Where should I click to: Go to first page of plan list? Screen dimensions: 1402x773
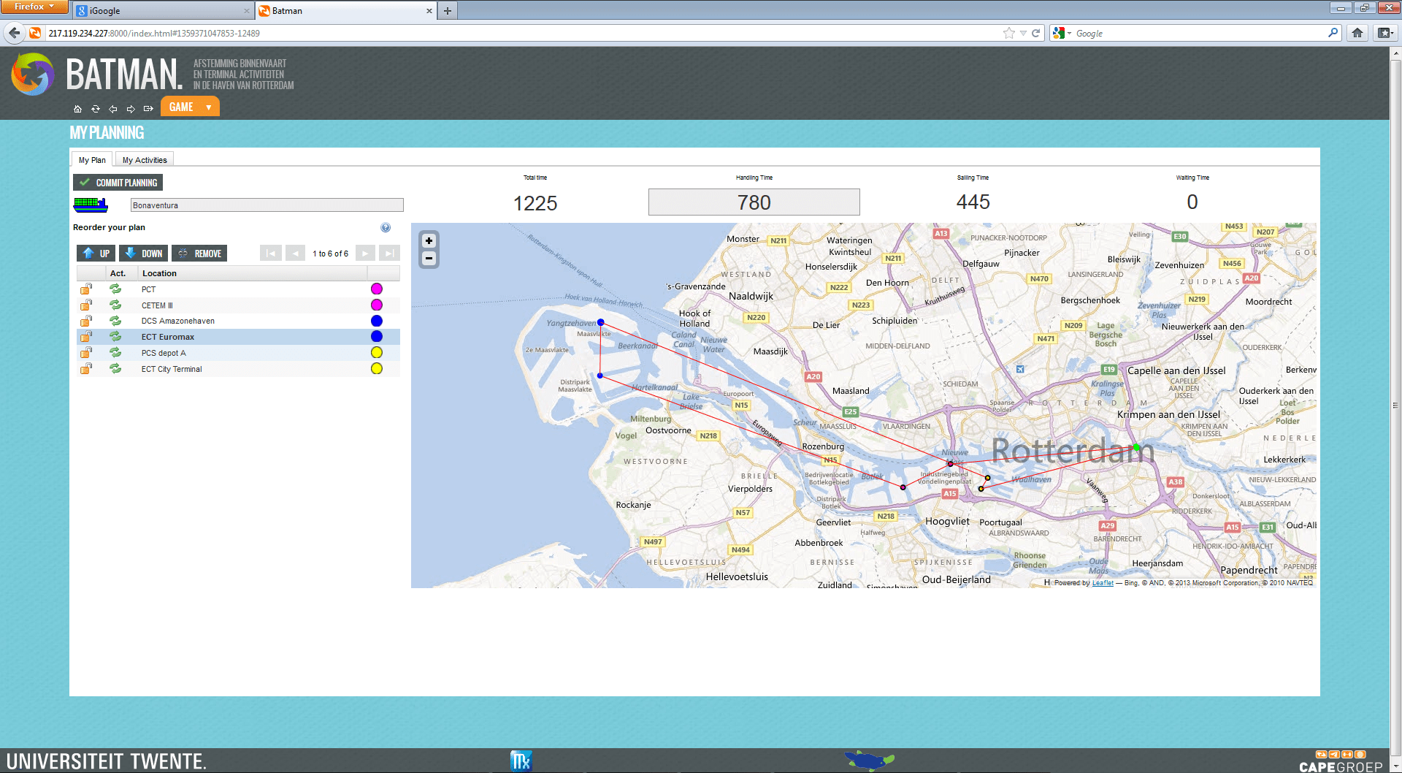click(270, 254)
